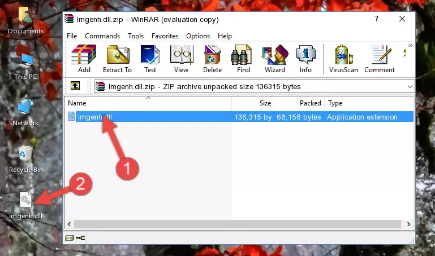Click the help question mark button

coord(377,19)
